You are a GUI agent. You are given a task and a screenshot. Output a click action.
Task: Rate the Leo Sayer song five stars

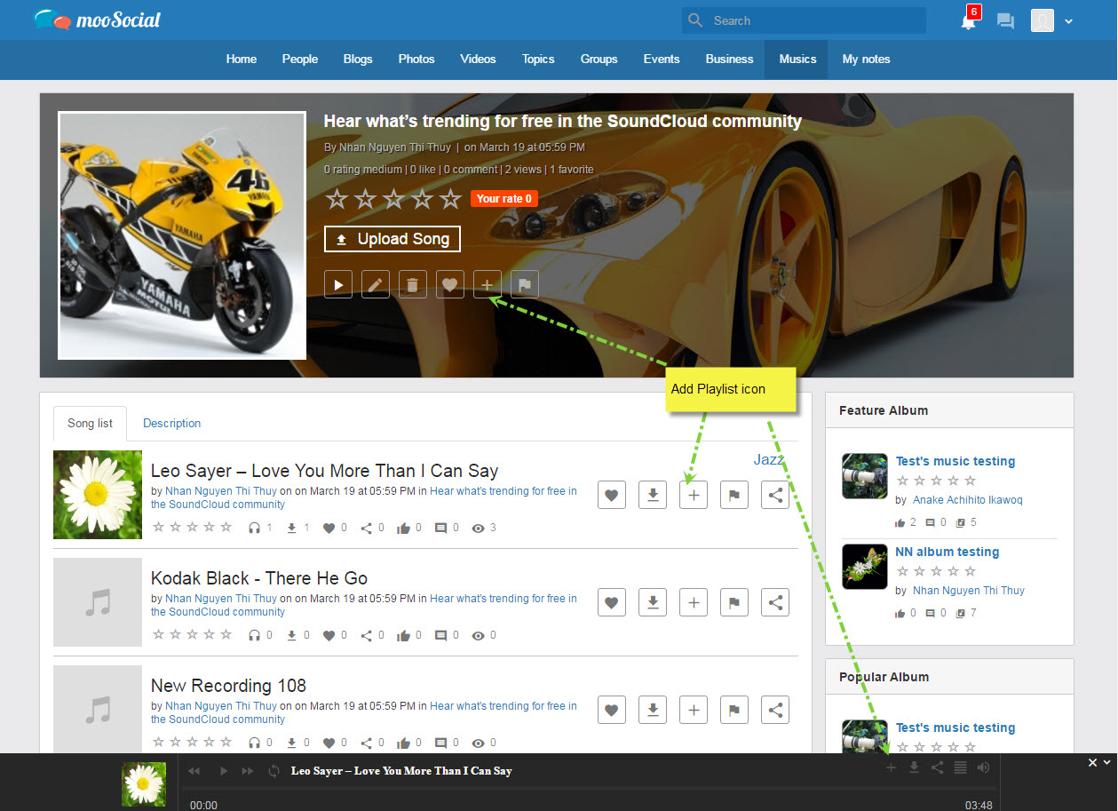[x=226, y=528]
